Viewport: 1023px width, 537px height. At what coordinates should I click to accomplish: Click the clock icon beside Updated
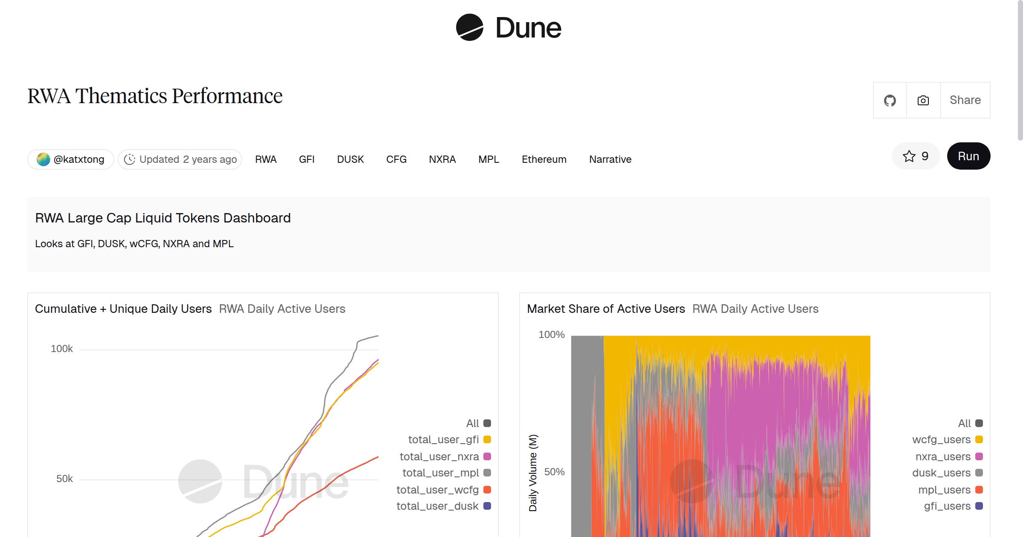point(130,159)
